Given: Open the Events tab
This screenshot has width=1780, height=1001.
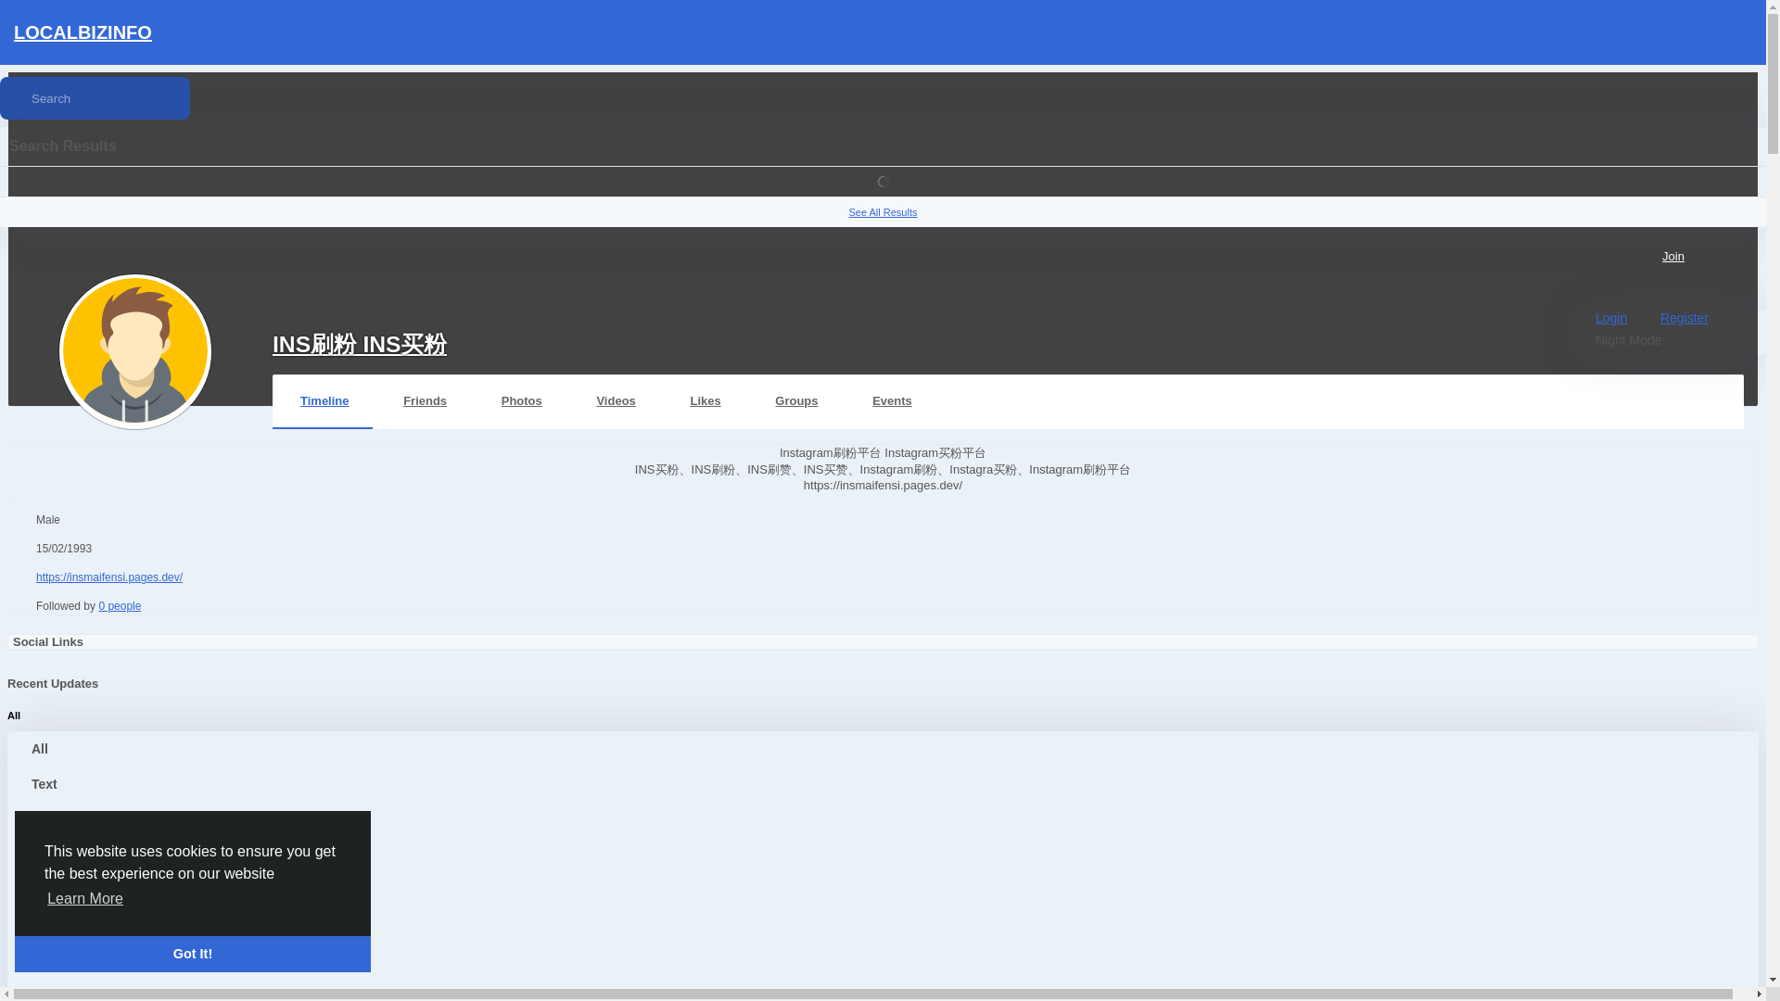Looking at the screenshot, I should (891, 401).
